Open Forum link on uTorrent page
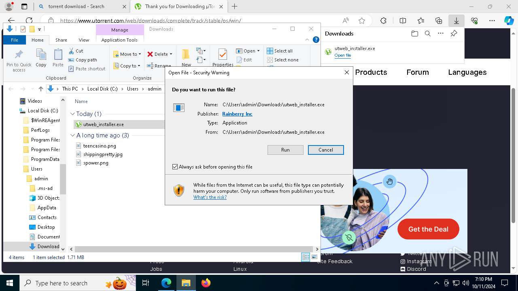This screenshot has height=291, width=518. pos(418,72)
